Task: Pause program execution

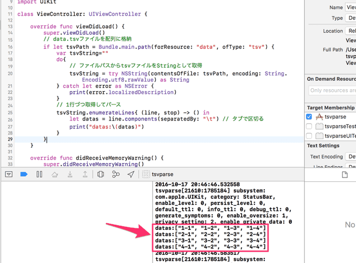Action: click(x=39, y=174)
